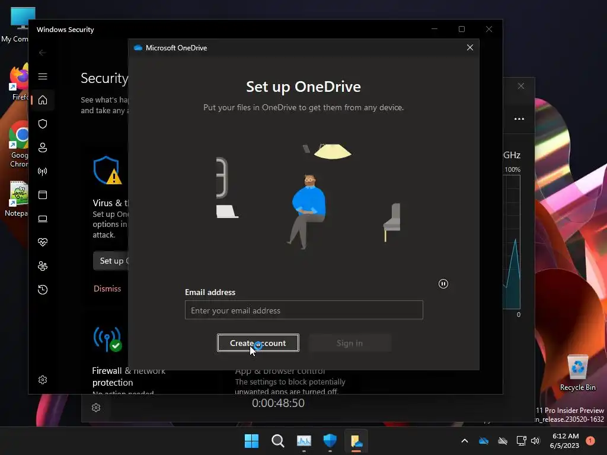This screenshot has height=455, width=607.
Task: Click the 0:00:48:50 timer text
Action: coord(279,403)
